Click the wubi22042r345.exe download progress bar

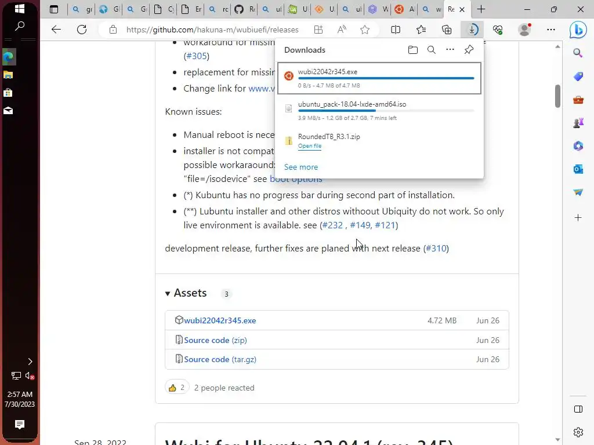386,78
